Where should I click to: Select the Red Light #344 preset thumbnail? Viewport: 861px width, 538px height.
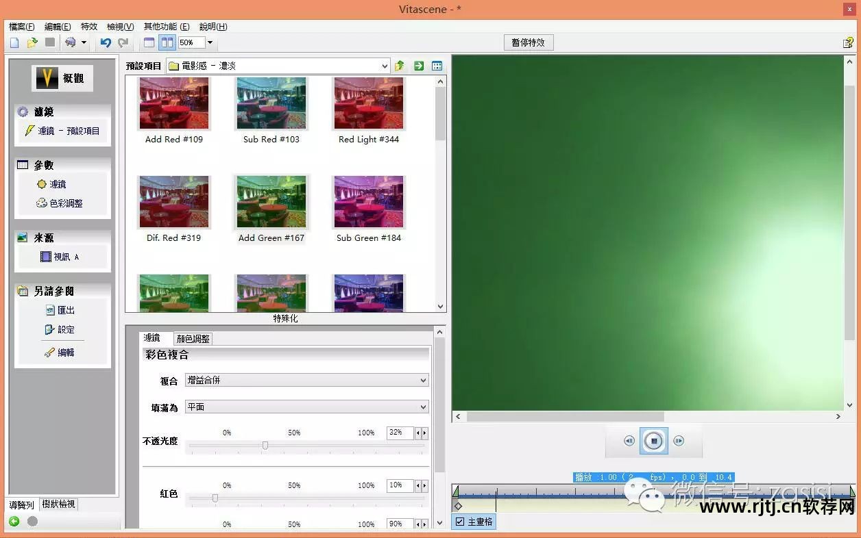369,103
